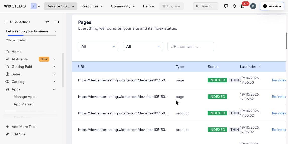Image resolution: width=288 pixels, height=144 pixels.
Task: Open the second All filter dropdown
Action: point(143,46)
